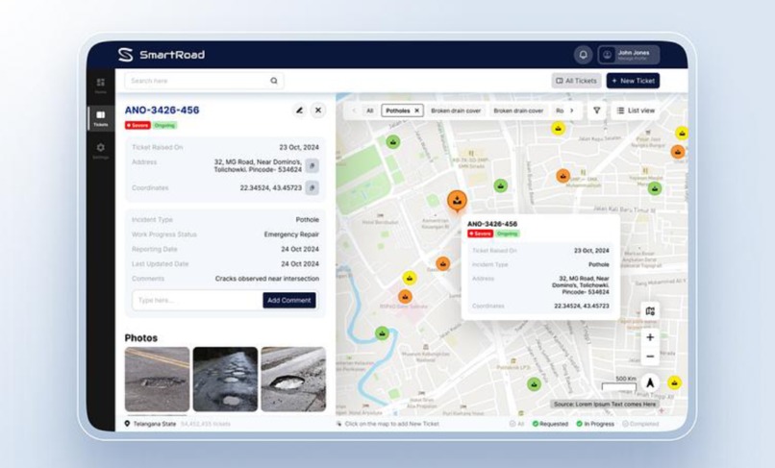775x468 pixels.
Task: Click the Severe tag in the details panel
Action: (x=137, y=125)
